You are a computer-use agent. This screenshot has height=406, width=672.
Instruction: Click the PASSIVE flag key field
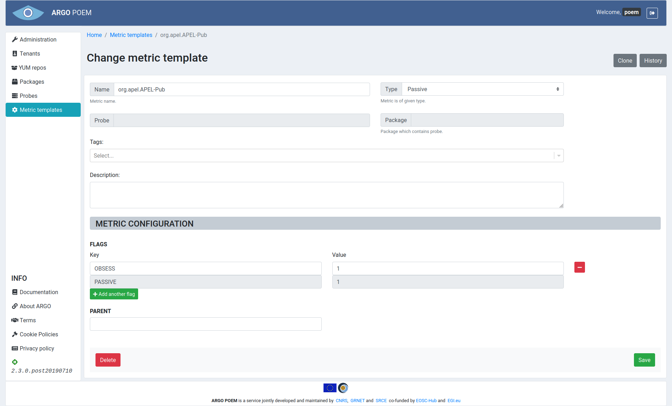pyautogui.click(x=206, y=282)
